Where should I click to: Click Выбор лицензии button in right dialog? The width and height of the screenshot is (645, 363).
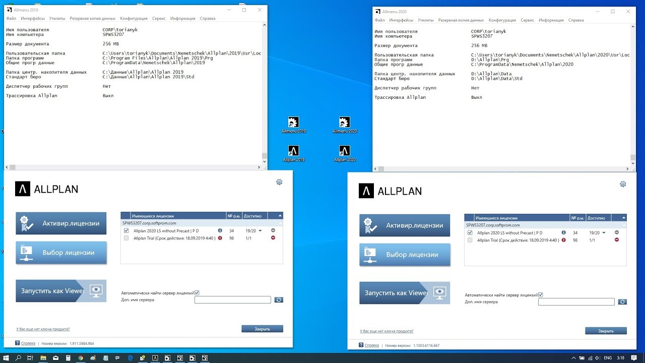(405, 255)
